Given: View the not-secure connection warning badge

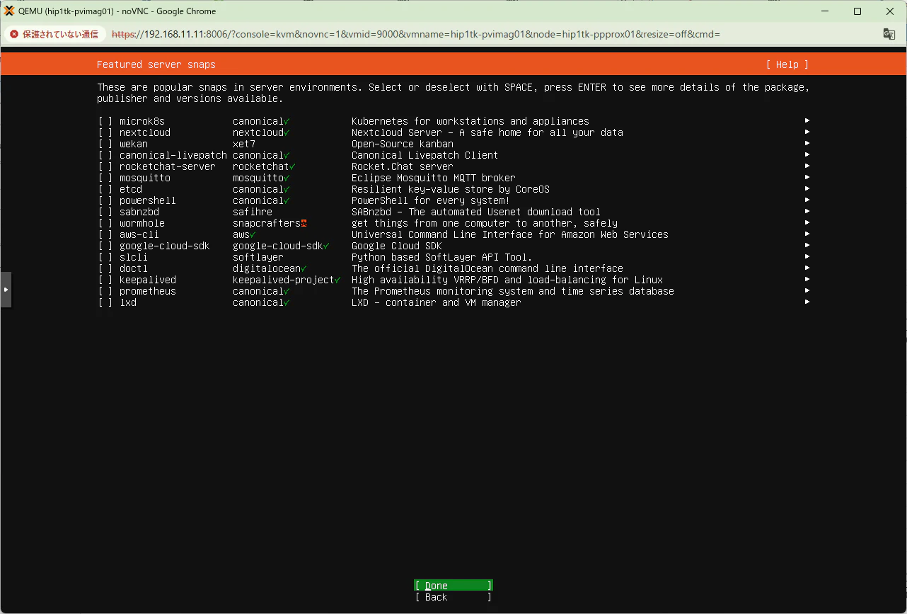Looking at the screenshot, I should pyautogui.click(x=54, y=34).
